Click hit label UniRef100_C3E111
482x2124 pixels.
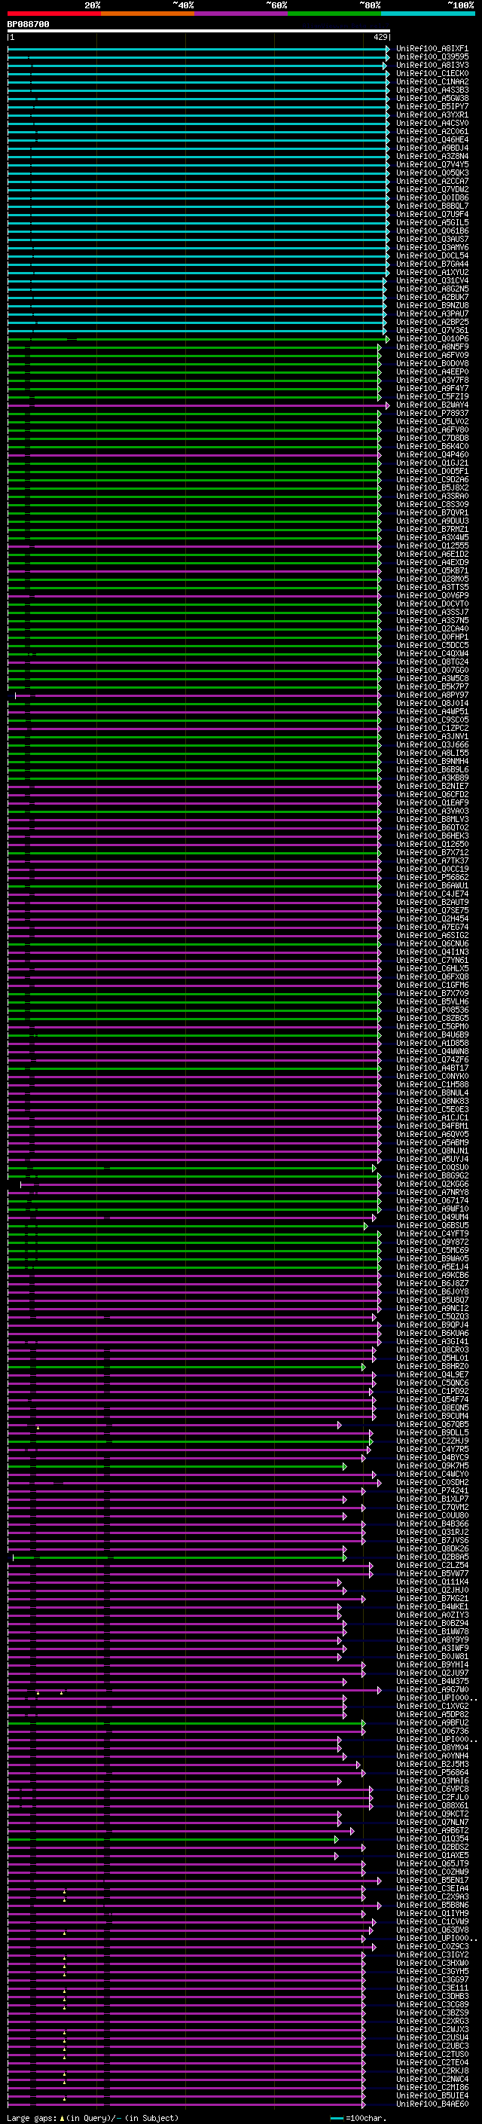click(x=432, y=1987)
